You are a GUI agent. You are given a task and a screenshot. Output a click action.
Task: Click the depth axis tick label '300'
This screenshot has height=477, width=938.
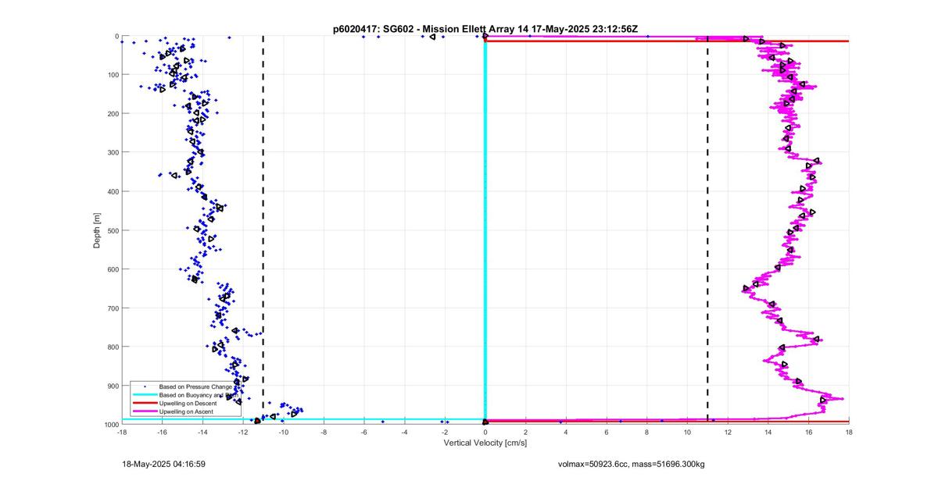[113, 153]
